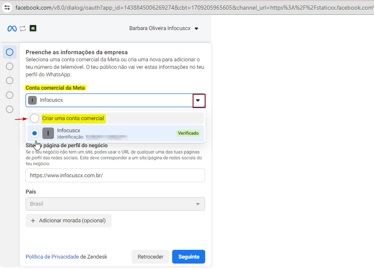Select the "Criar uma conta comercial" radio button
Screen dimensions: 374x269
click(35, 118)
